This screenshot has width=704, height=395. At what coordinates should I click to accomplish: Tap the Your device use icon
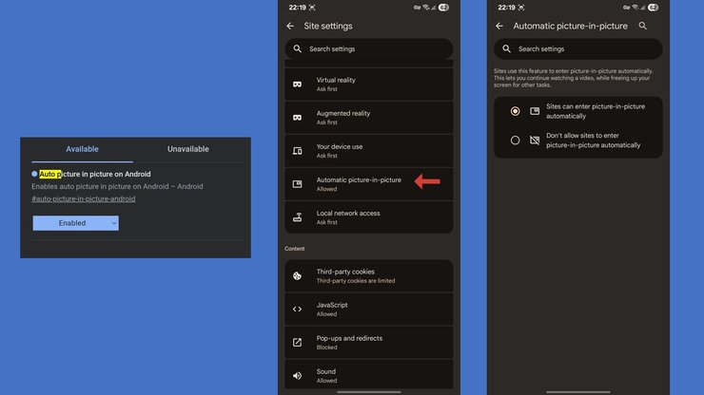(x=297, y=151)
